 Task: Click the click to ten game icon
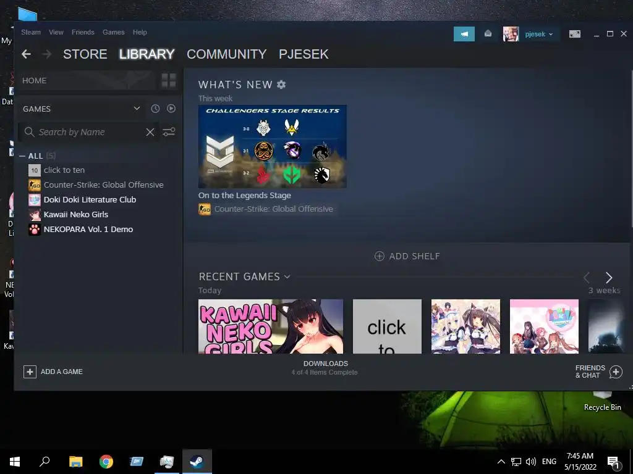pos(35,170)
